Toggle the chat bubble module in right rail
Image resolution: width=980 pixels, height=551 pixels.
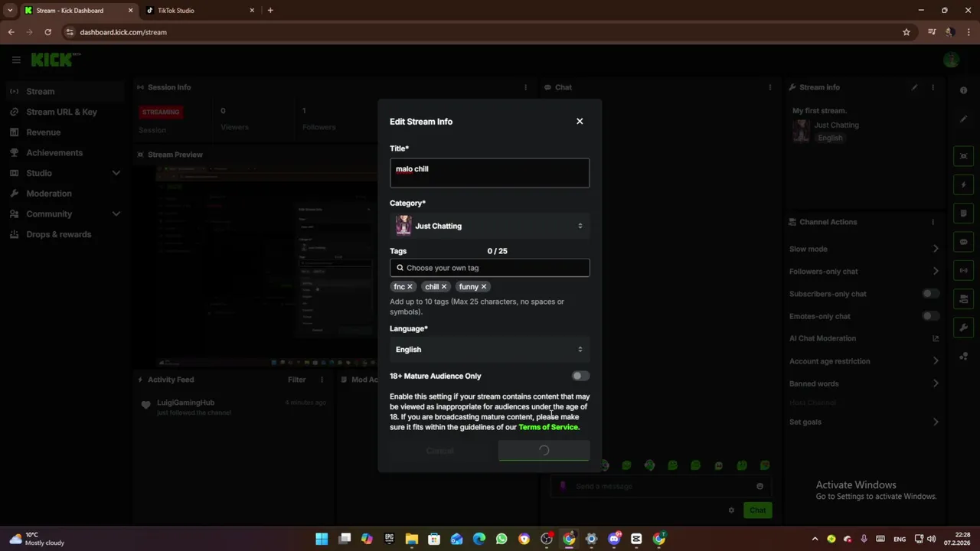tap(964, 242)
